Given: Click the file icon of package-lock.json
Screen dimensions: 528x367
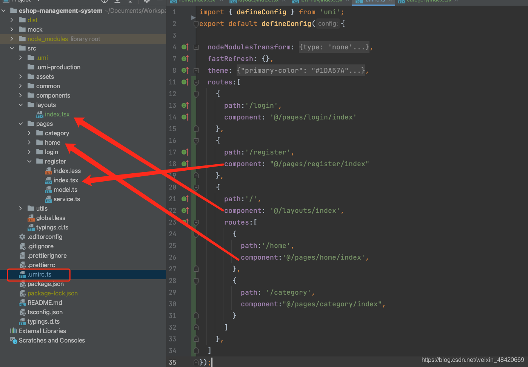Looking at the screenshot, I should point(22,294).
